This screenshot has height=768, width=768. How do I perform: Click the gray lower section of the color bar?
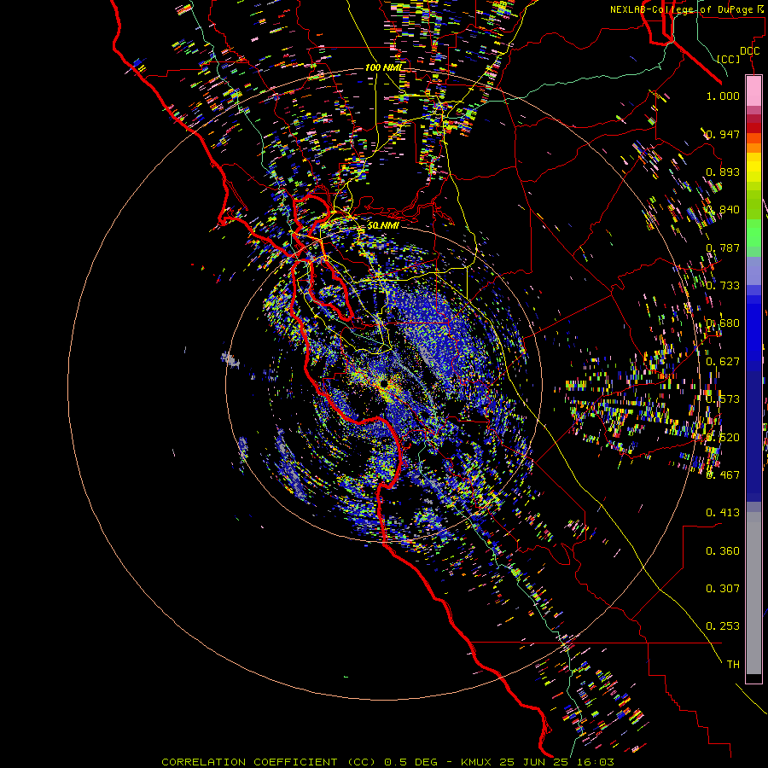tap(753, 593)
